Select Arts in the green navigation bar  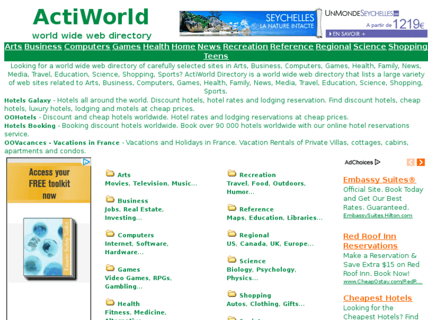click(14, 46)
